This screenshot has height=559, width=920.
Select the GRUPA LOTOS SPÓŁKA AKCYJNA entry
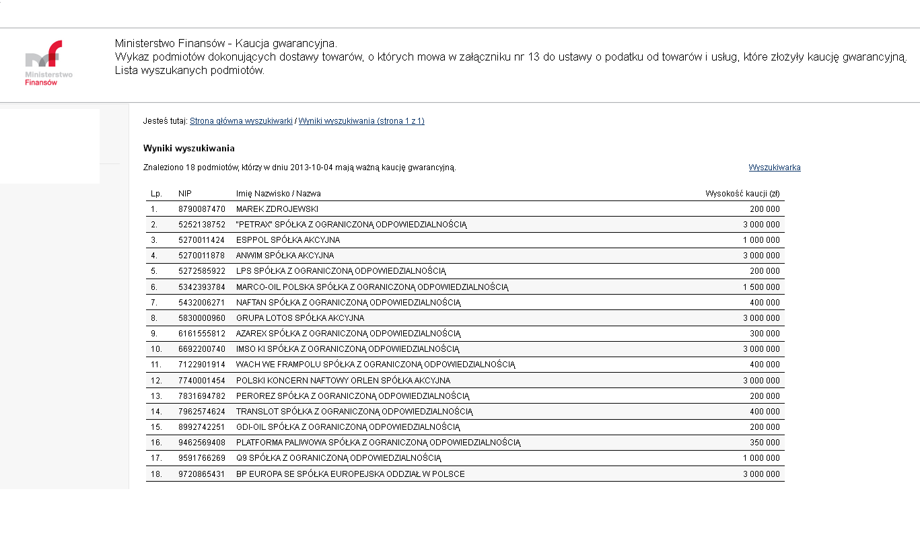[300, 318]
